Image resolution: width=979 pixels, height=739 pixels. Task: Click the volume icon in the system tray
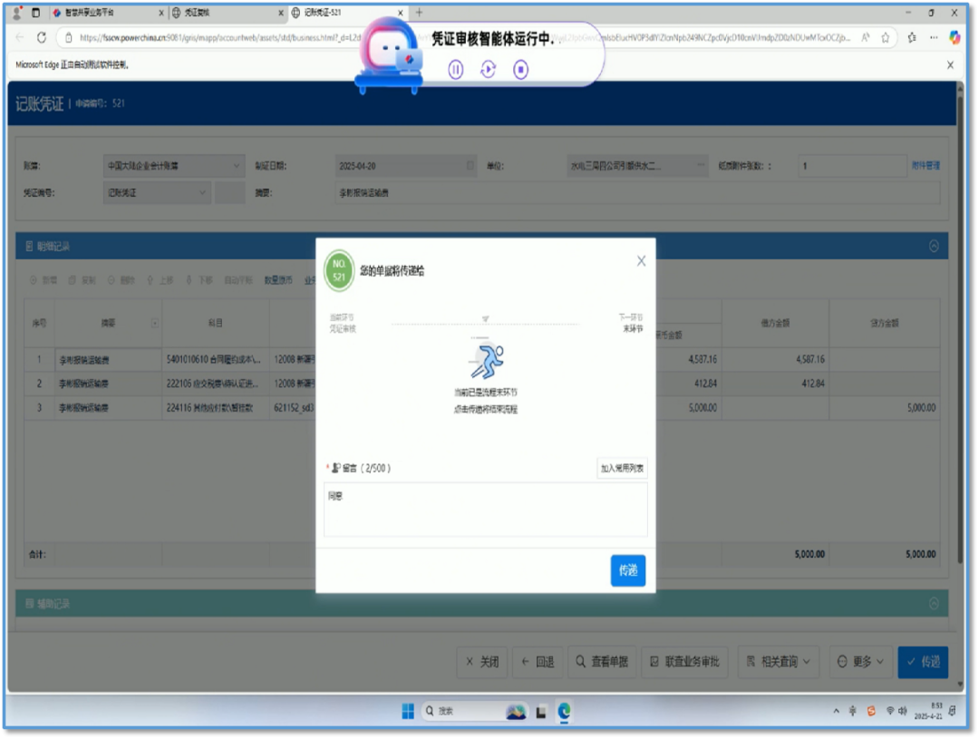(903, 712)
